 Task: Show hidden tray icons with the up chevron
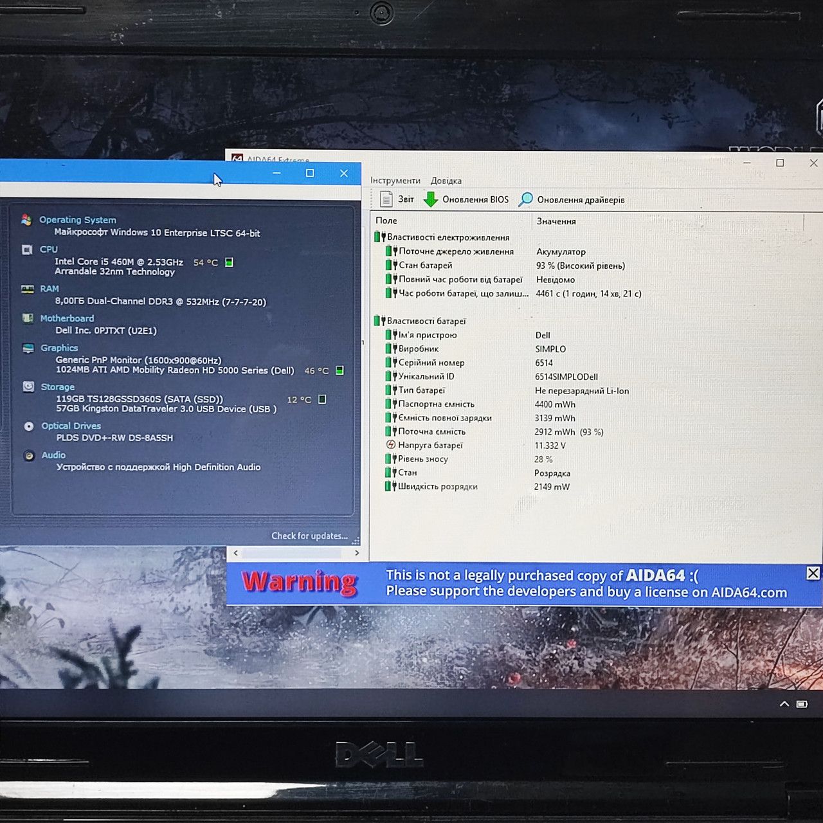[x=784, y=704]
